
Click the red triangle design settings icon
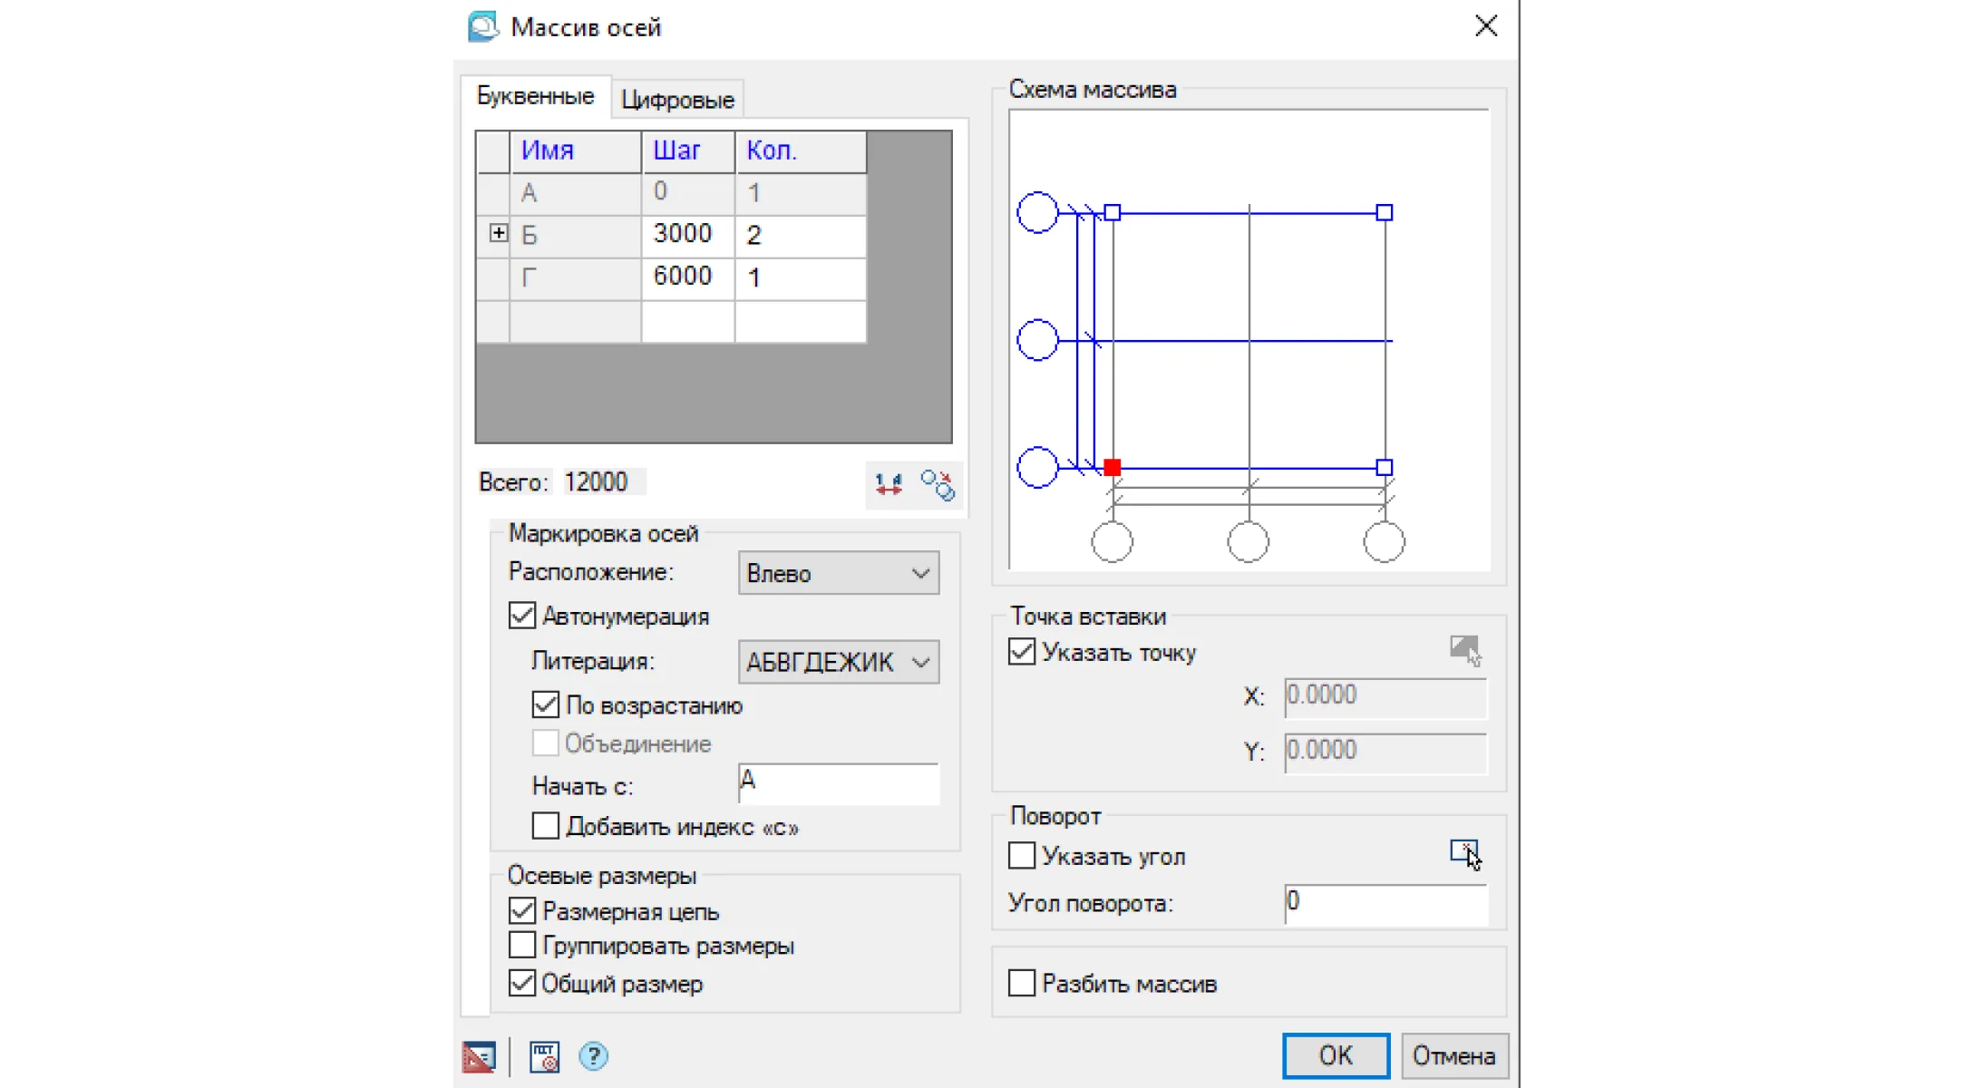[x=479, y=1056]
